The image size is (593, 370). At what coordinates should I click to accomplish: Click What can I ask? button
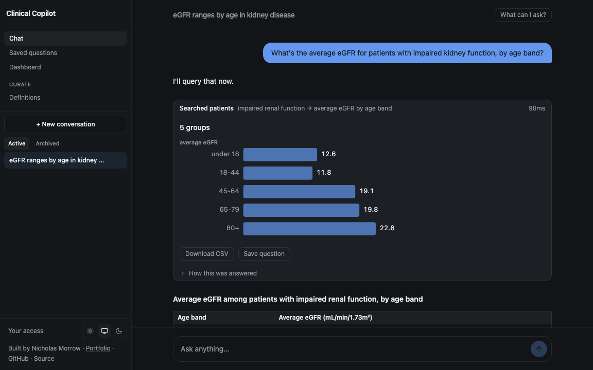tap(523, 15)
